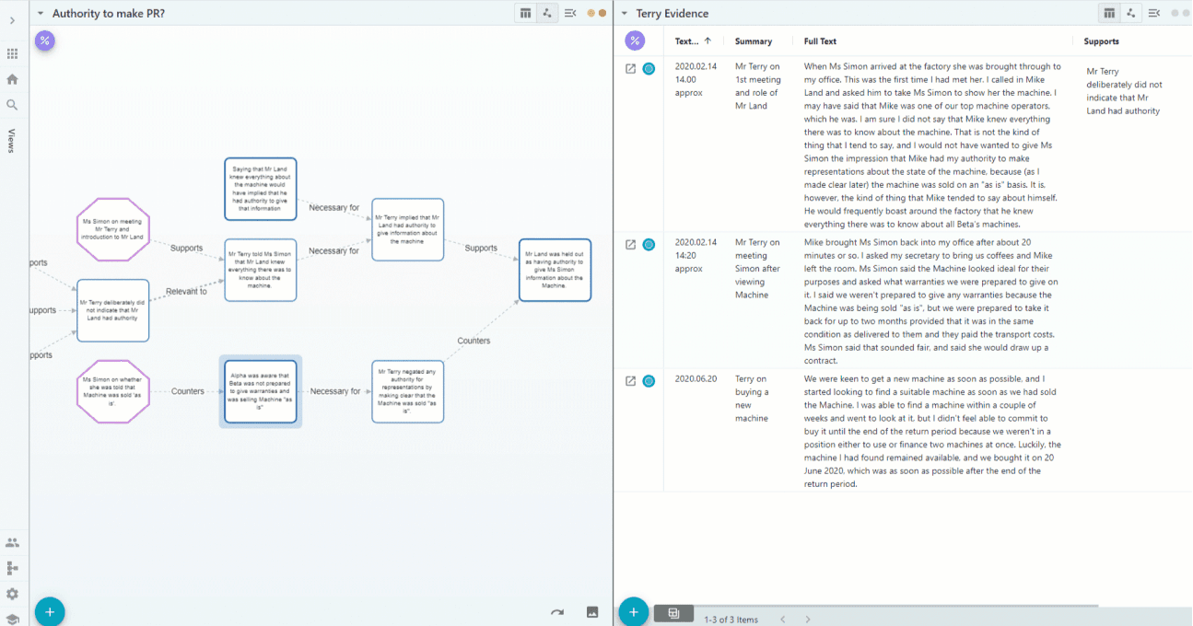This screenshot has width=1193, height=626.
Task: Select node 'Mr Terry implied that Mr Land had authority'
Action: 408,229
